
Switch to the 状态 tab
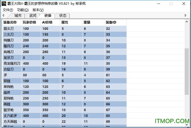pos(63,15)
